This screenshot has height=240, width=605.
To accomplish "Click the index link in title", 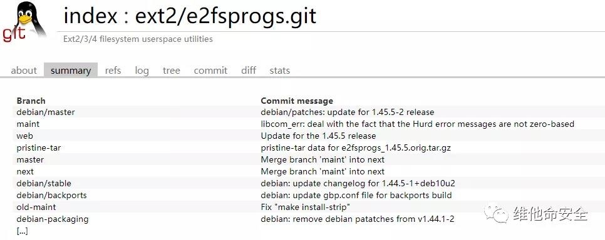I will 90,16.
